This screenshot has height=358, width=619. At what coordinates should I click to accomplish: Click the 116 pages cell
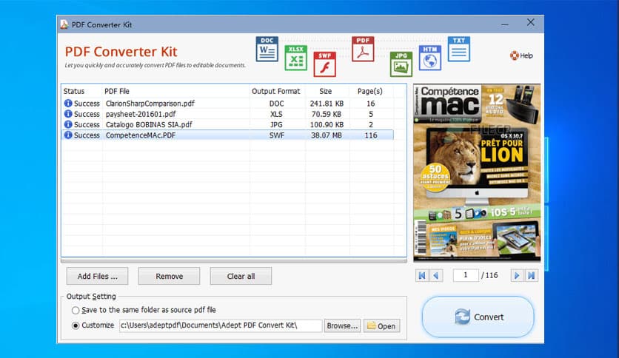[x=371, y=135]
